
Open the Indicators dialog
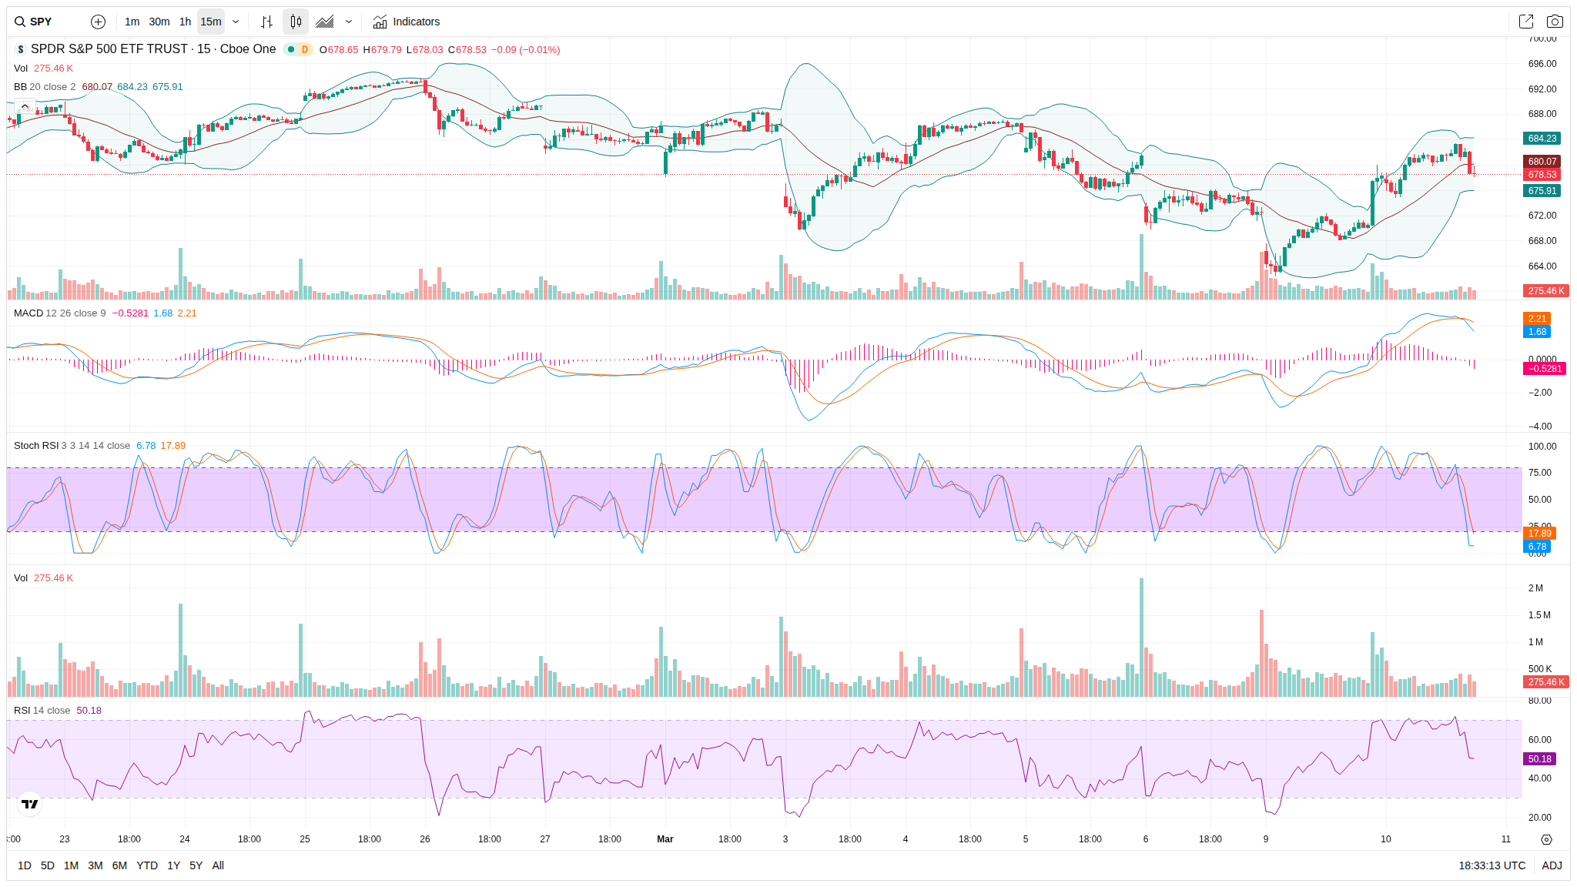point(406,22)
